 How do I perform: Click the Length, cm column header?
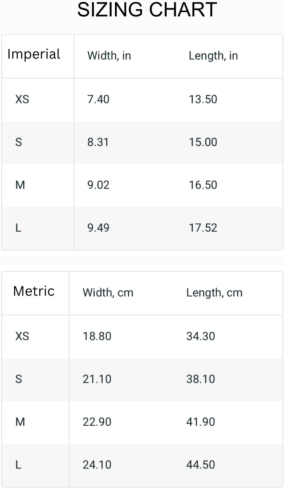tap(214, 293)
